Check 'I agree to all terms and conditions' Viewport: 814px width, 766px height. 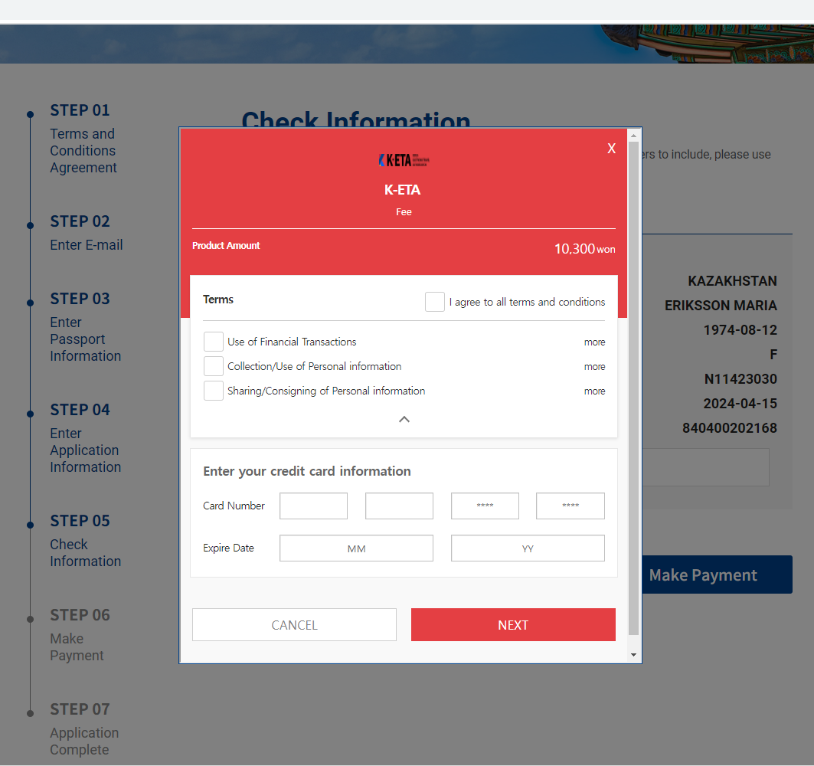(435, 302)
